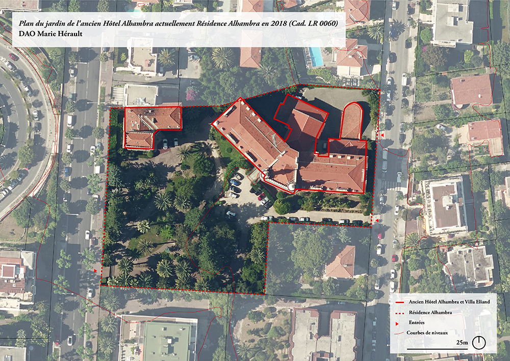
Task: Click the dotted red line sample in legend
Action: [x=399, y=313]
